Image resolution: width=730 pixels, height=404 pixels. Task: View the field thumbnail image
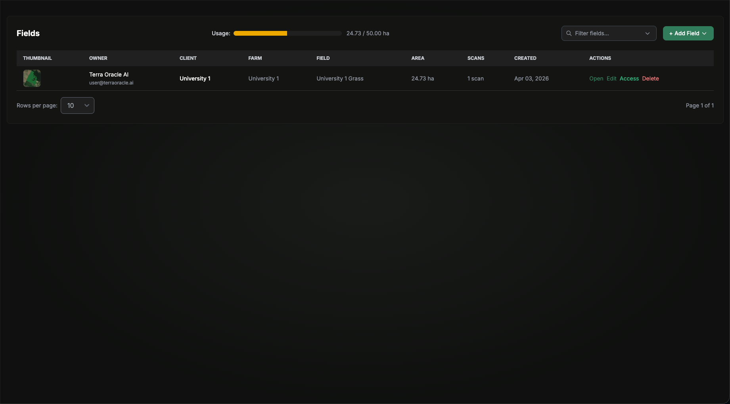32,79
